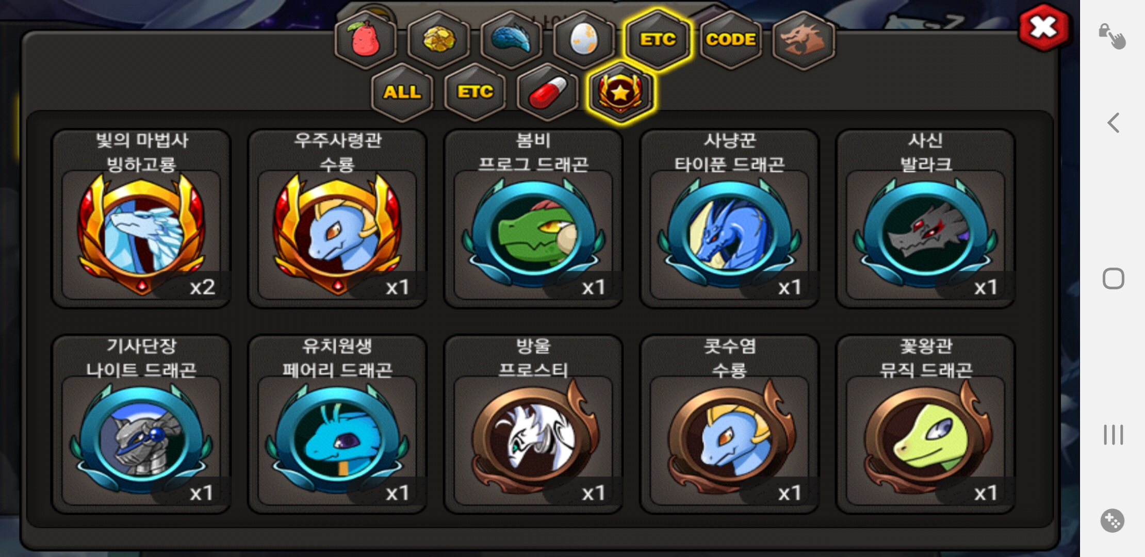Choose the 사신 발라크 badge
This screenshot has width=1145, height=557.
tap(926, 219)
